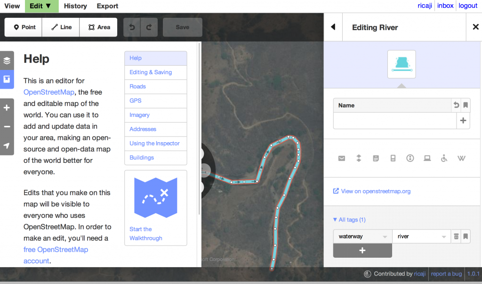Add a multilingual name with plus

coord(463,121)
